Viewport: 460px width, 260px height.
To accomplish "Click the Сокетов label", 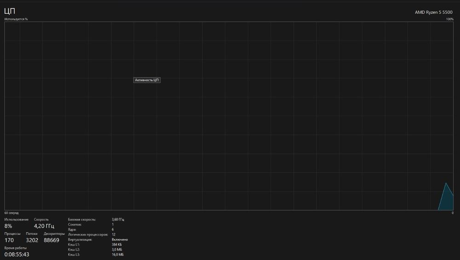I will click(75, 225).
